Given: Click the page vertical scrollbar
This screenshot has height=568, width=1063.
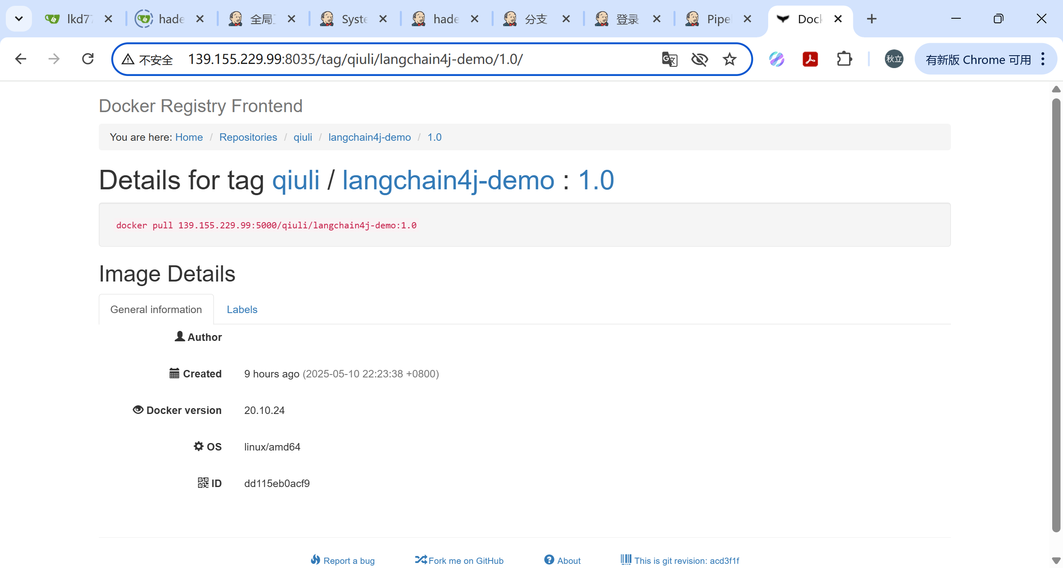Looking at the screenshot, I should [x=1056, y=316].
